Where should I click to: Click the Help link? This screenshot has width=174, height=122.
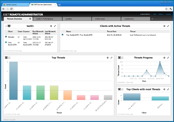tap(155, 14)
